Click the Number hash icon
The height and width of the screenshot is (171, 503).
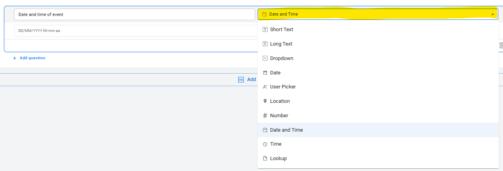tap(265, 116)
